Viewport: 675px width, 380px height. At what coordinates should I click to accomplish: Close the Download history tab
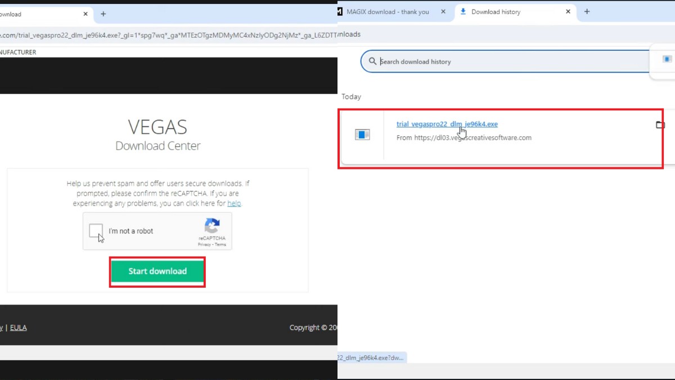(x=568, y=12)
